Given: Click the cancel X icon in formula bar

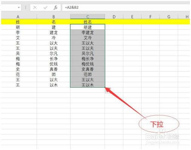Looking at the screenshot, I should click(35, 8).
